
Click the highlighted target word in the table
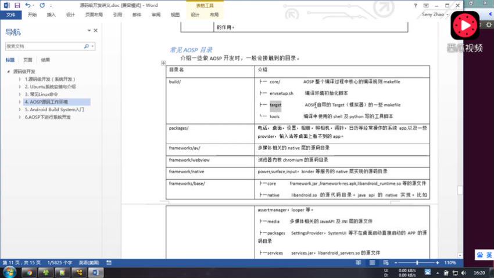pyautogui.click(x=275, y=105)
